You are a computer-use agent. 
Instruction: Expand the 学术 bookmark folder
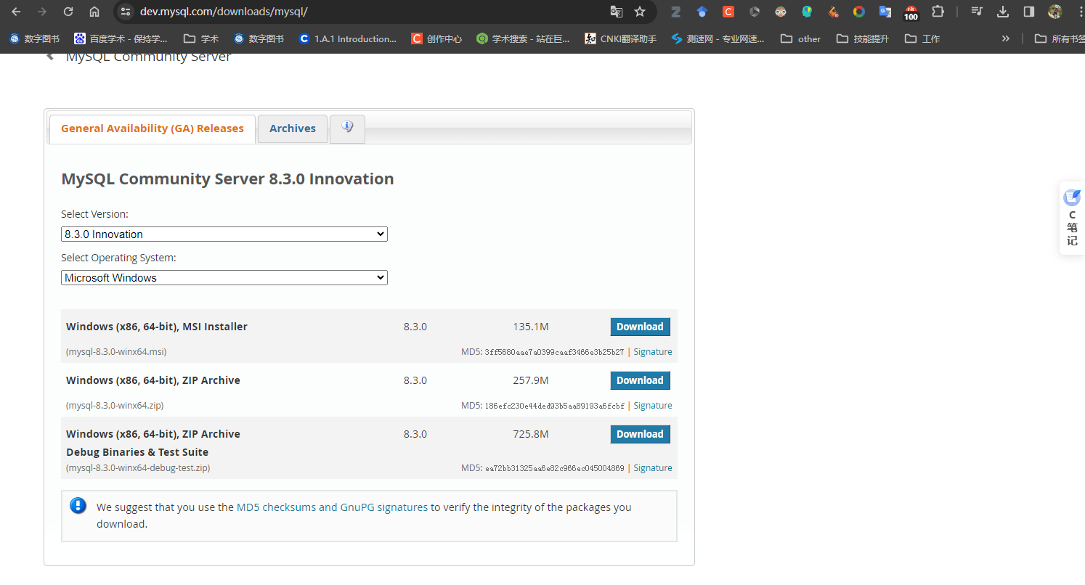tap(201, 38)
